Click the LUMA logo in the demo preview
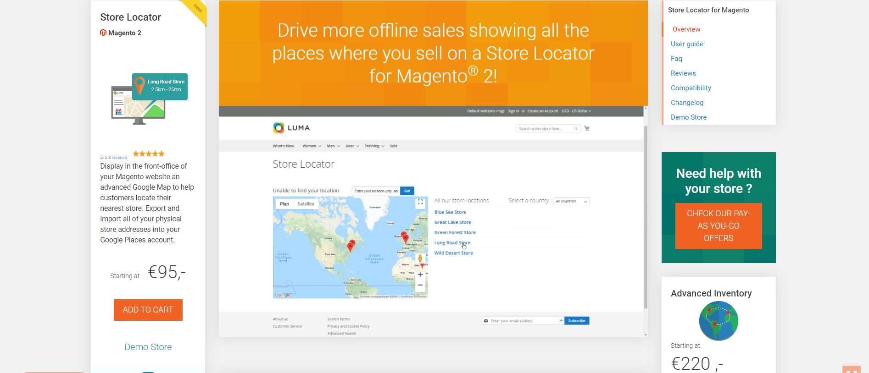The height and width of the screenshot is (373, 869). [291, 128]
